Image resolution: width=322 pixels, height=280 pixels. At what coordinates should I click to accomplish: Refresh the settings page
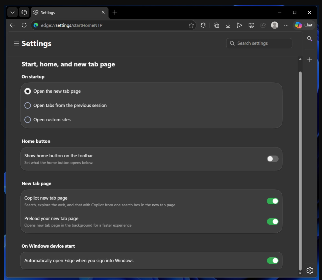click(x=24, y=25)
